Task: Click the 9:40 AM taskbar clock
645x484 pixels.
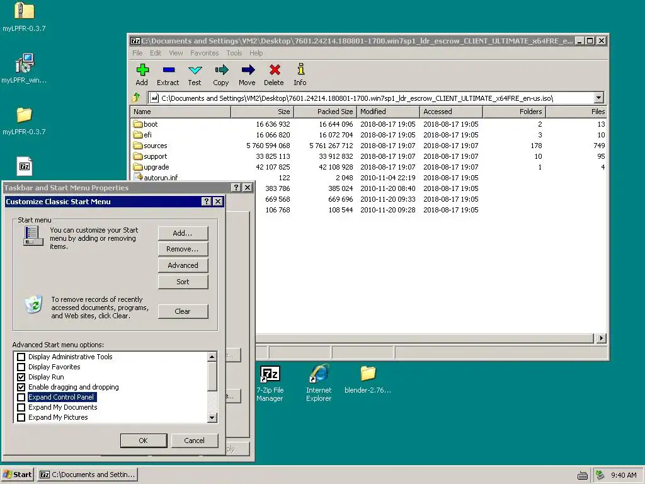Action: click(x=624, y=475)
